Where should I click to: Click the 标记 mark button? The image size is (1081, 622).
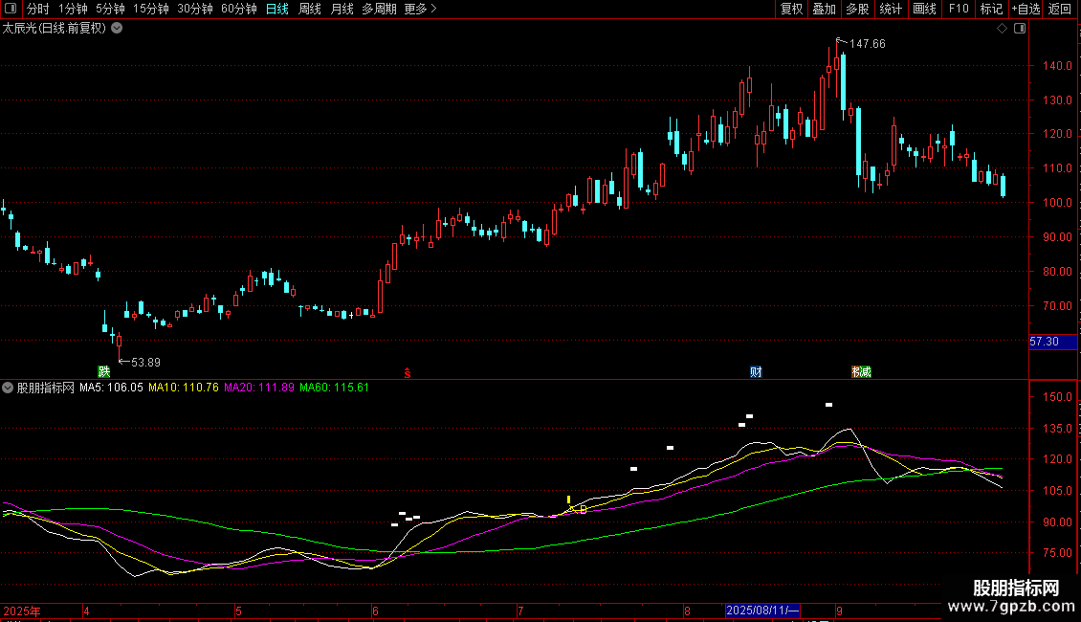(991, 9)
